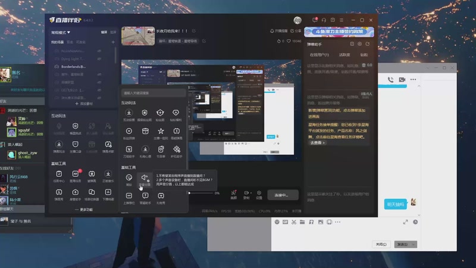The image size is (476, 268).
Task: Click 去查看 > link in task notice
Action: pos(317,142)
